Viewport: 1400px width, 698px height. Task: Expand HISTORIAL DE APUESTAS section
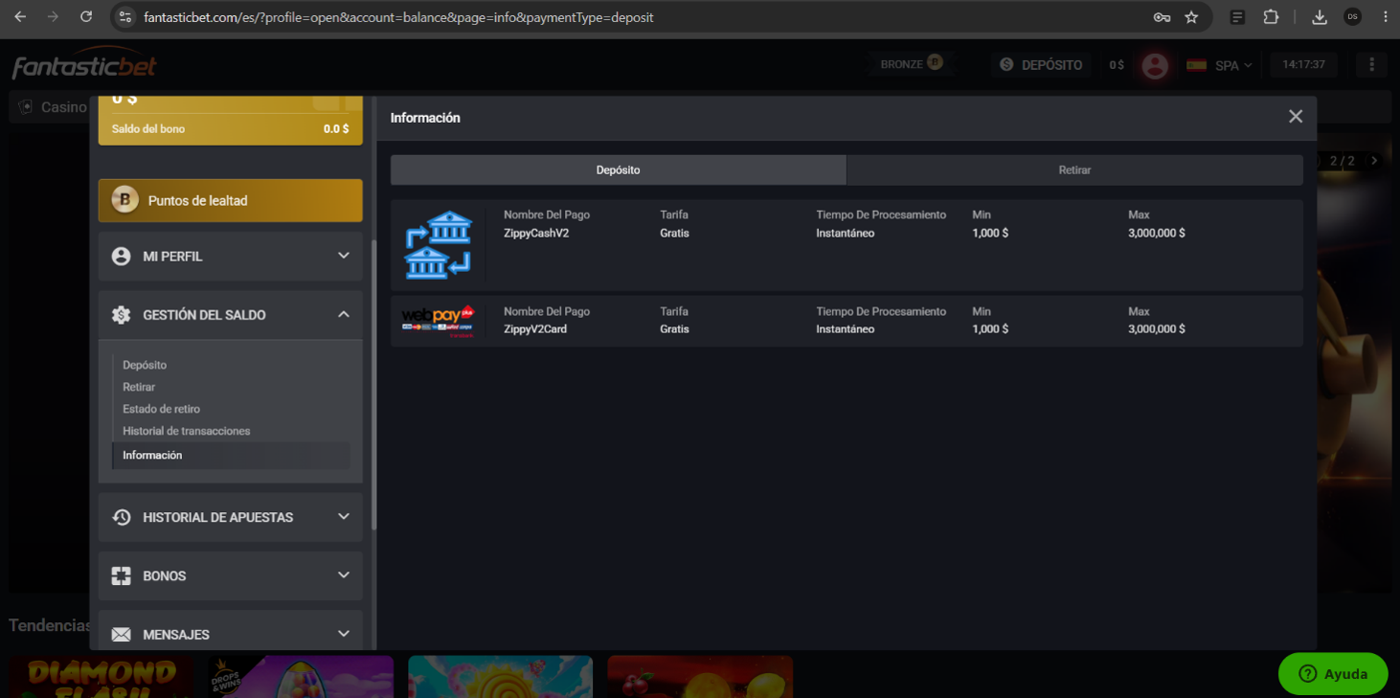pyautogui.click(x=231, y=517)
